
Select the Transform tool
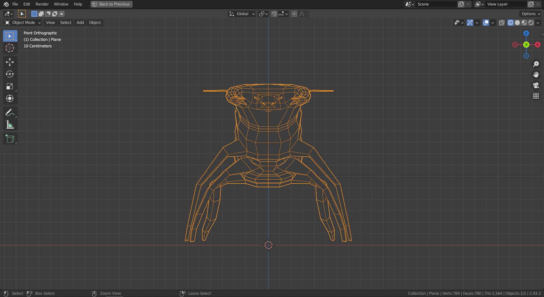(x=10, y=98)
